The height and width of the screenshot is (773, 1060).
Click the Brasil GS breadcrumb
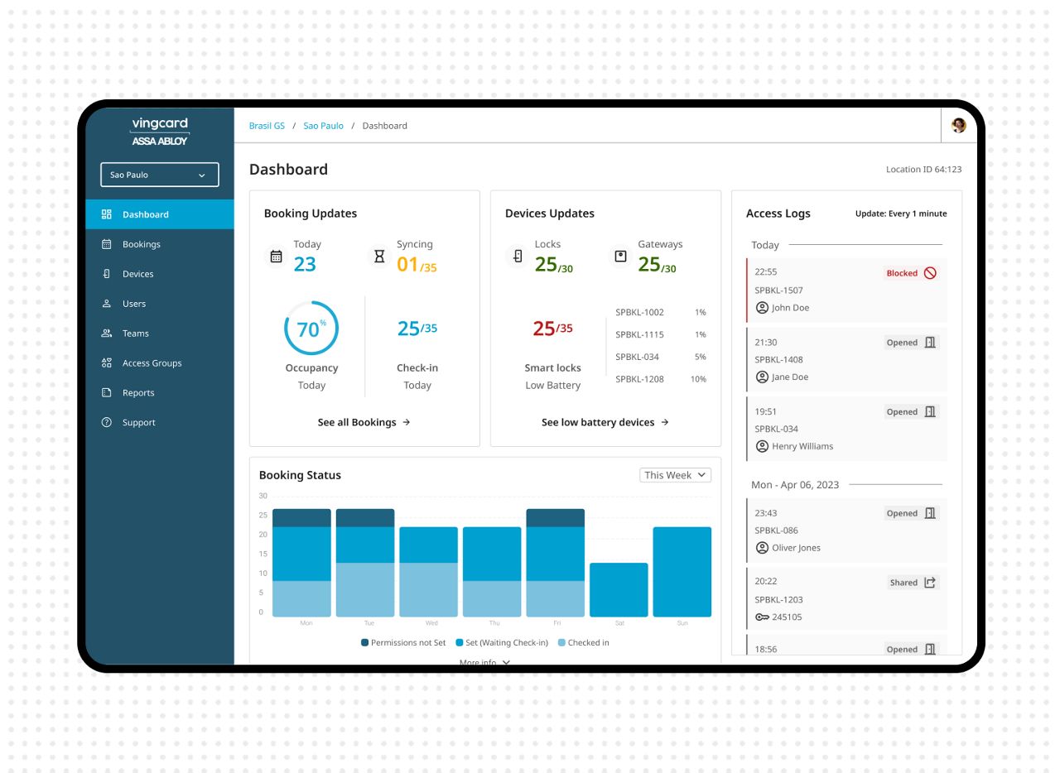(267, 126)
